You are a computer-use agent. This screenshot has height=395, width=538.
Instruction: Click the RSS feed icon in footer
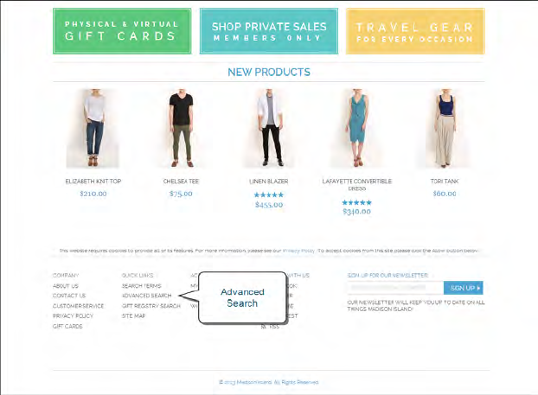(263, 327)
